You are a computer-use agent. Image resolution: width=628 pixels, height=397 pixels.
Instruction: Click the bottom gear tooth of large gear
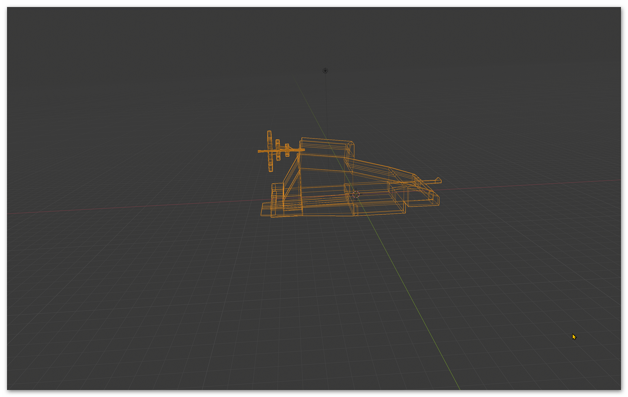(x=271, y=170)
